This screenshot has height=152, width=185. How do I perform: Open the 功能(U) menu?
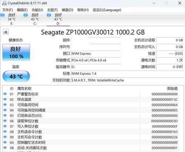(x=37, y=10)
